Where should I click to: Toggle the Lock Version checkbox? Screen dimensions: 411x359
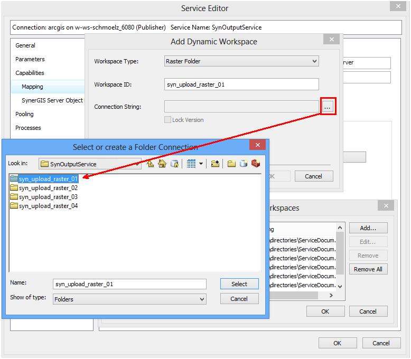(x=168, y=120)
